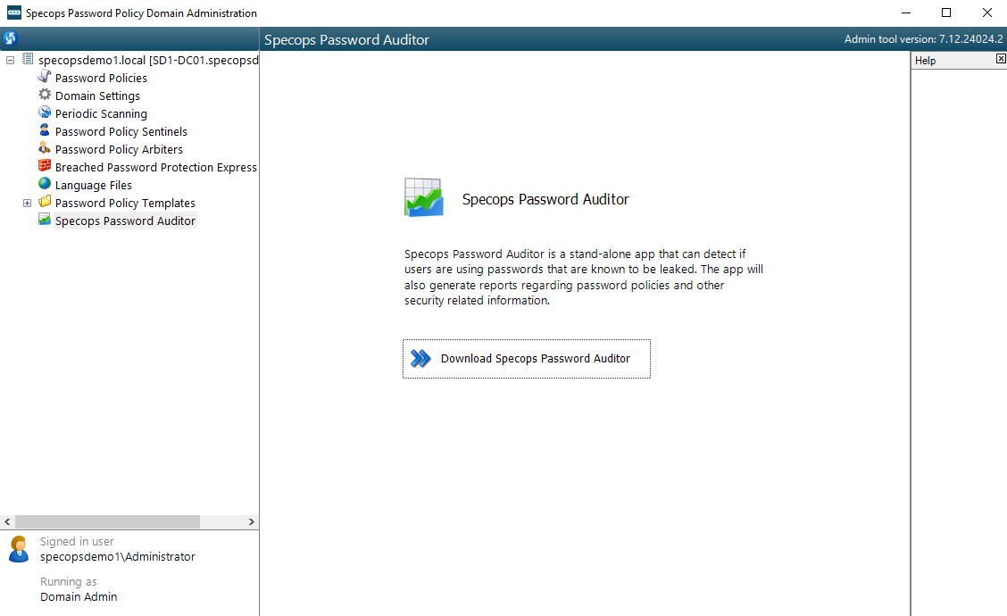The width and height of the screenshot is (1007, 616).
Task: Click the Domain Settings gear icon
Action: pyautogui.click(x=45, y=95)
